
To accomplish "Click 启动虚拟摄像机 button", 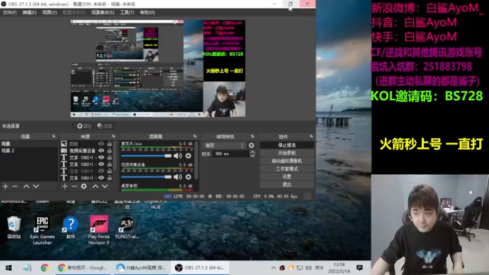I will [x=287, y=161].
